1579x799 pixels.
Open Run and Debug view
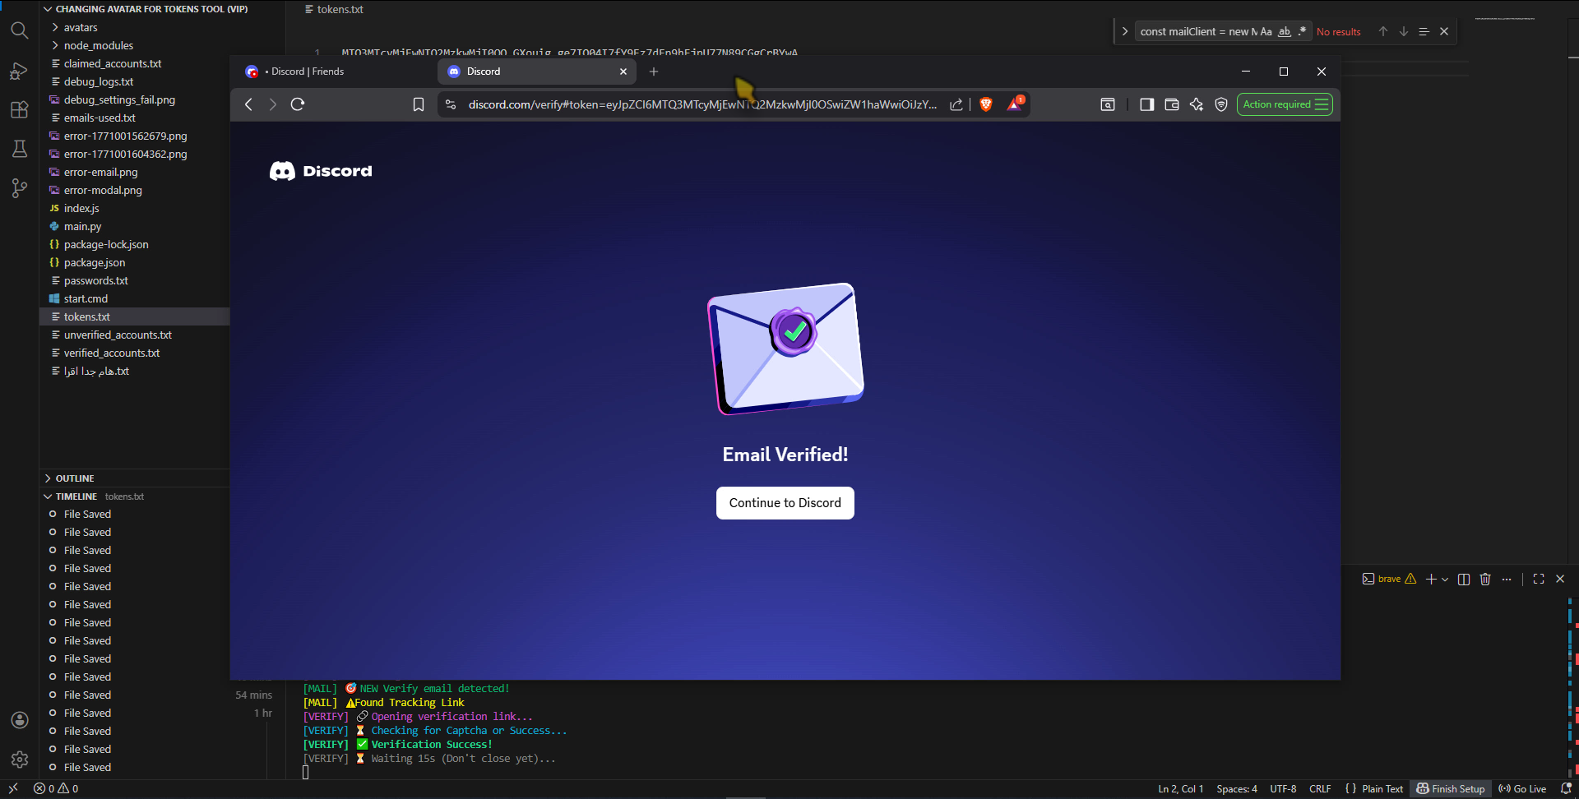pyautogui.click(x=20, y=71)
